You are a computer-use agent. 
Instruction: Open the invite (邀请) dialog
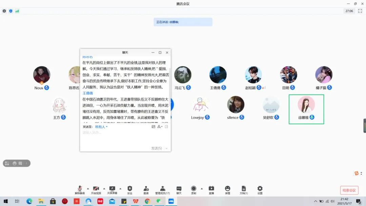coord(146,190)
